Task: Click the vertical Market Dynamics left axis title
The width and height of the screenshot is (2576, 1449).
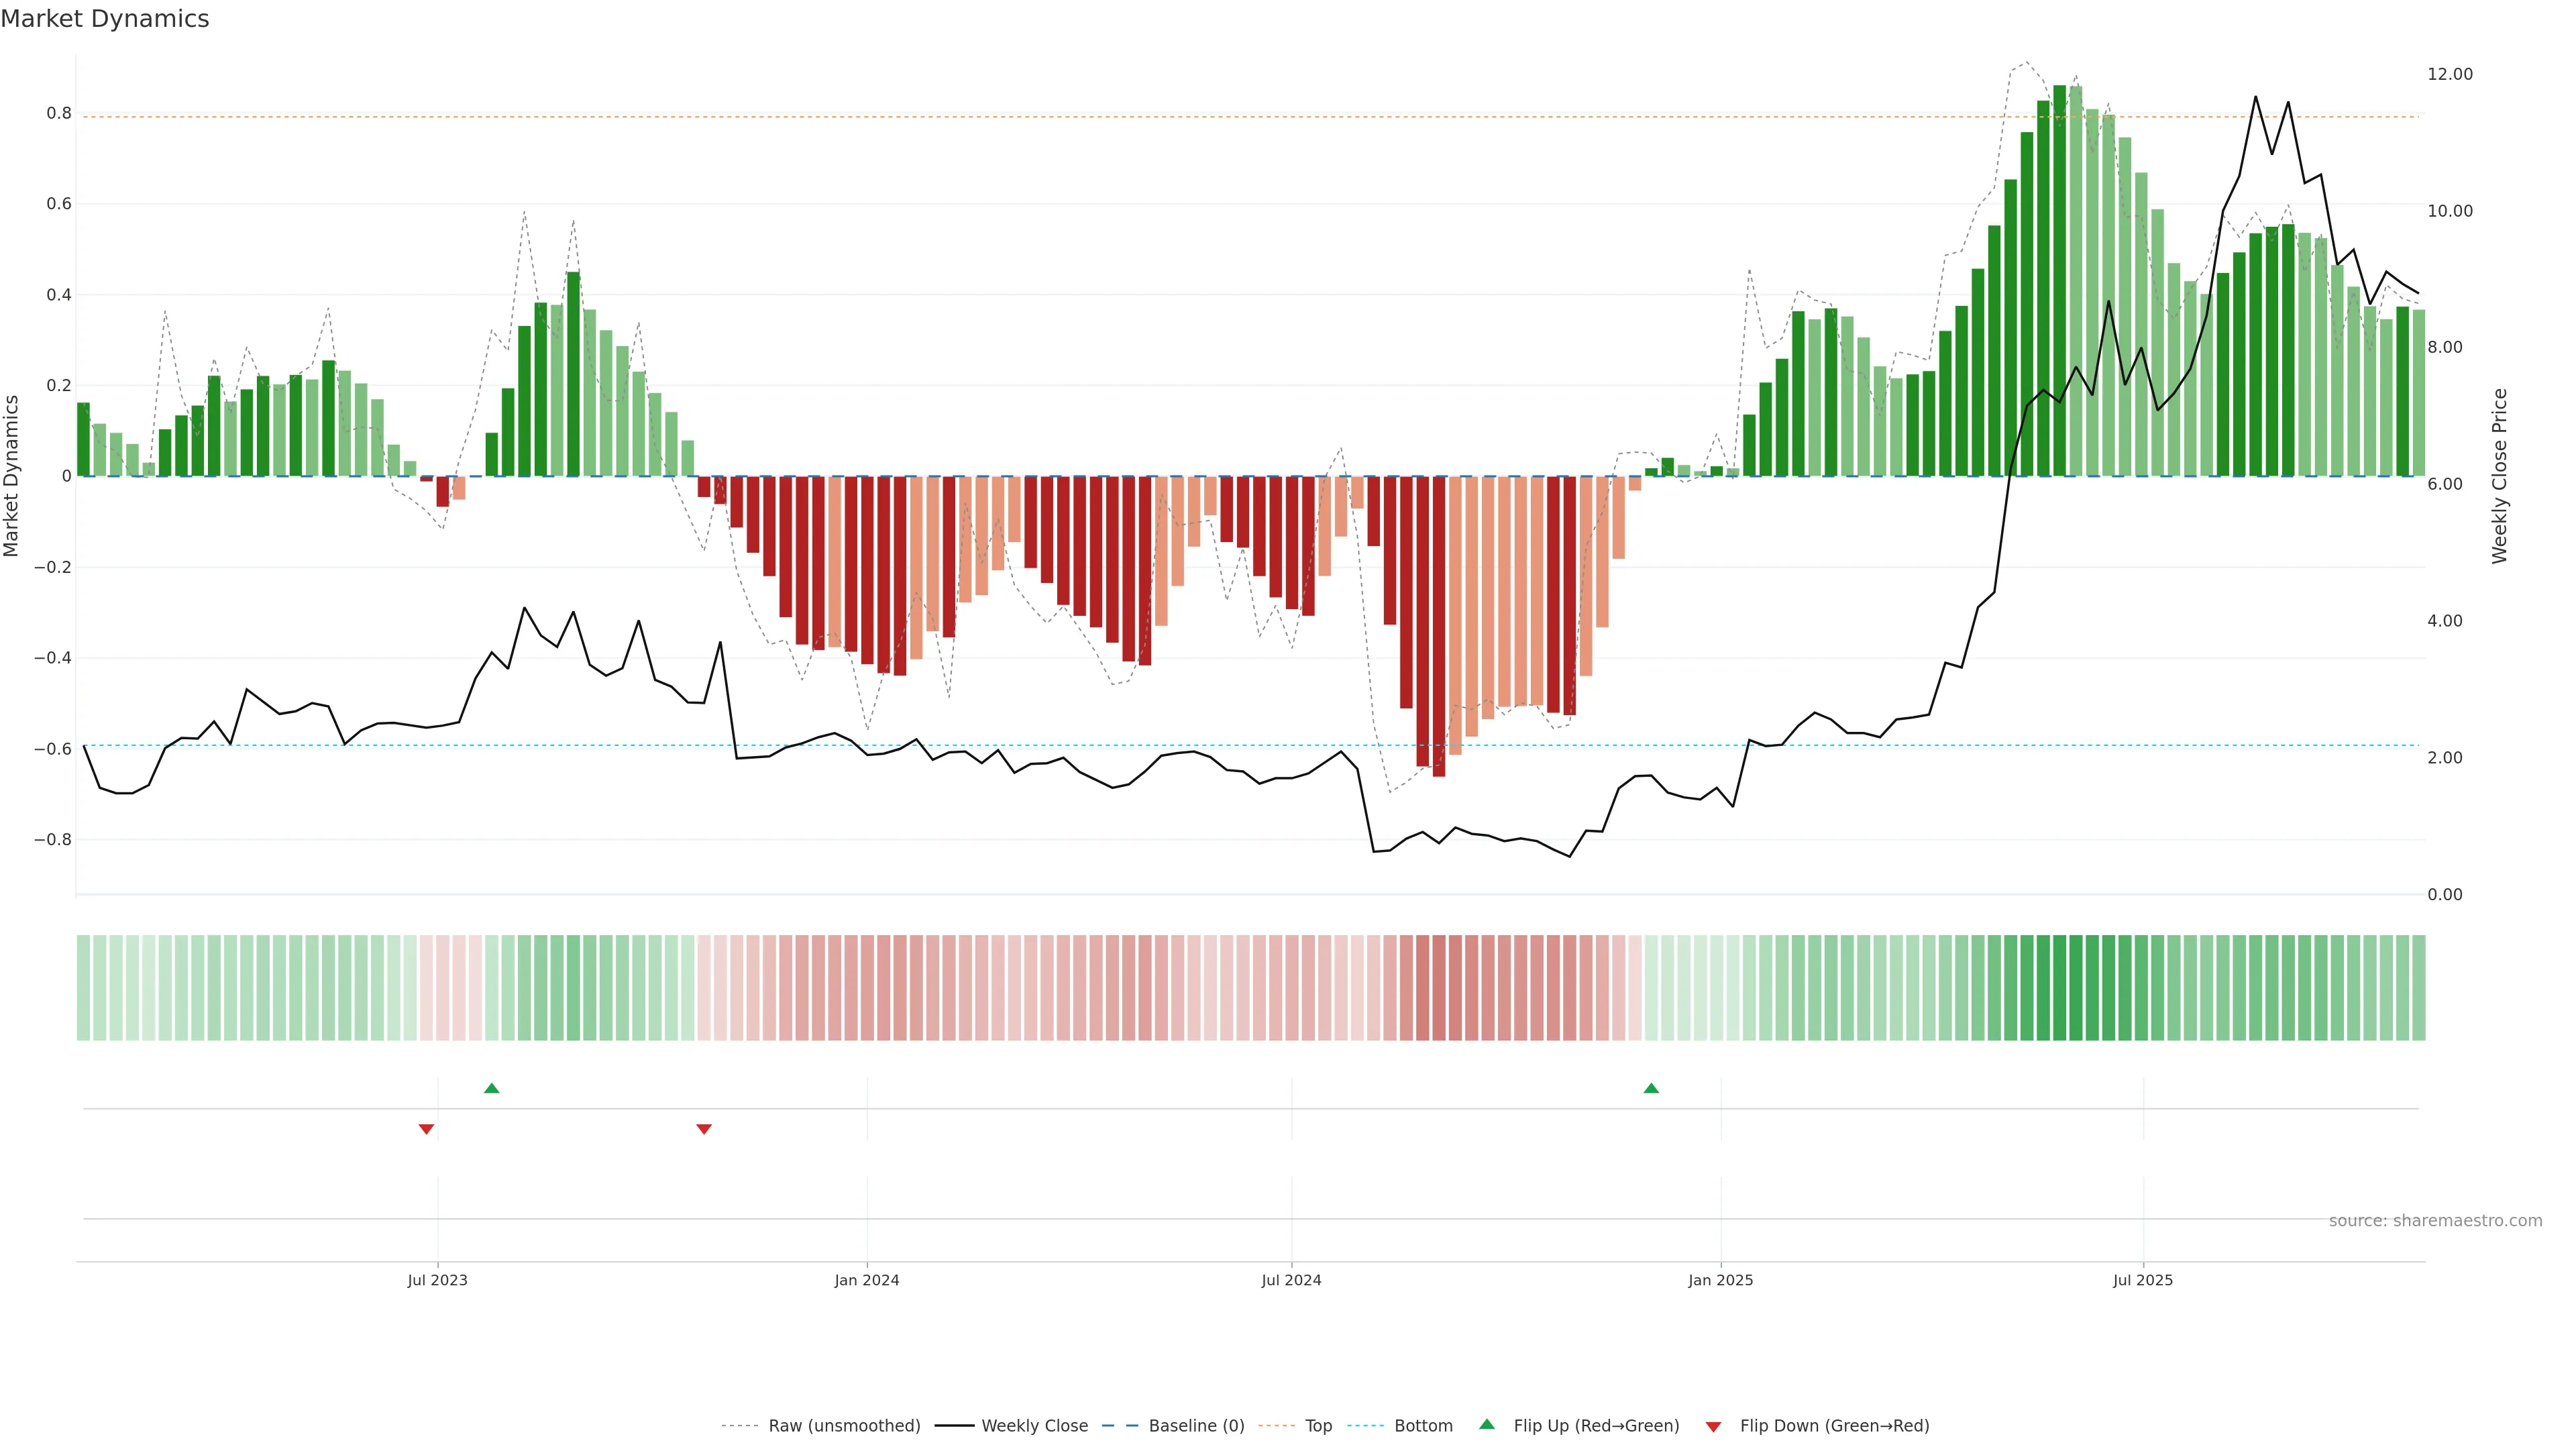Action: click(12, 476)
